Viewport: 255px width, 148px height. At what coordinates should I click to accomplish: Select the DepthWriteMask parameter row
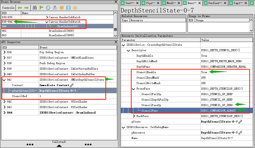point(187,61)
